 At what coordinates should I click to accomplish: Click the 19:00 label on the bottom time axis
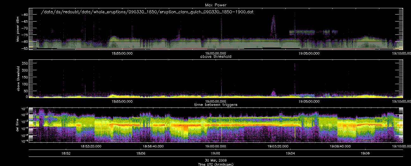click(x=216, y=153)
